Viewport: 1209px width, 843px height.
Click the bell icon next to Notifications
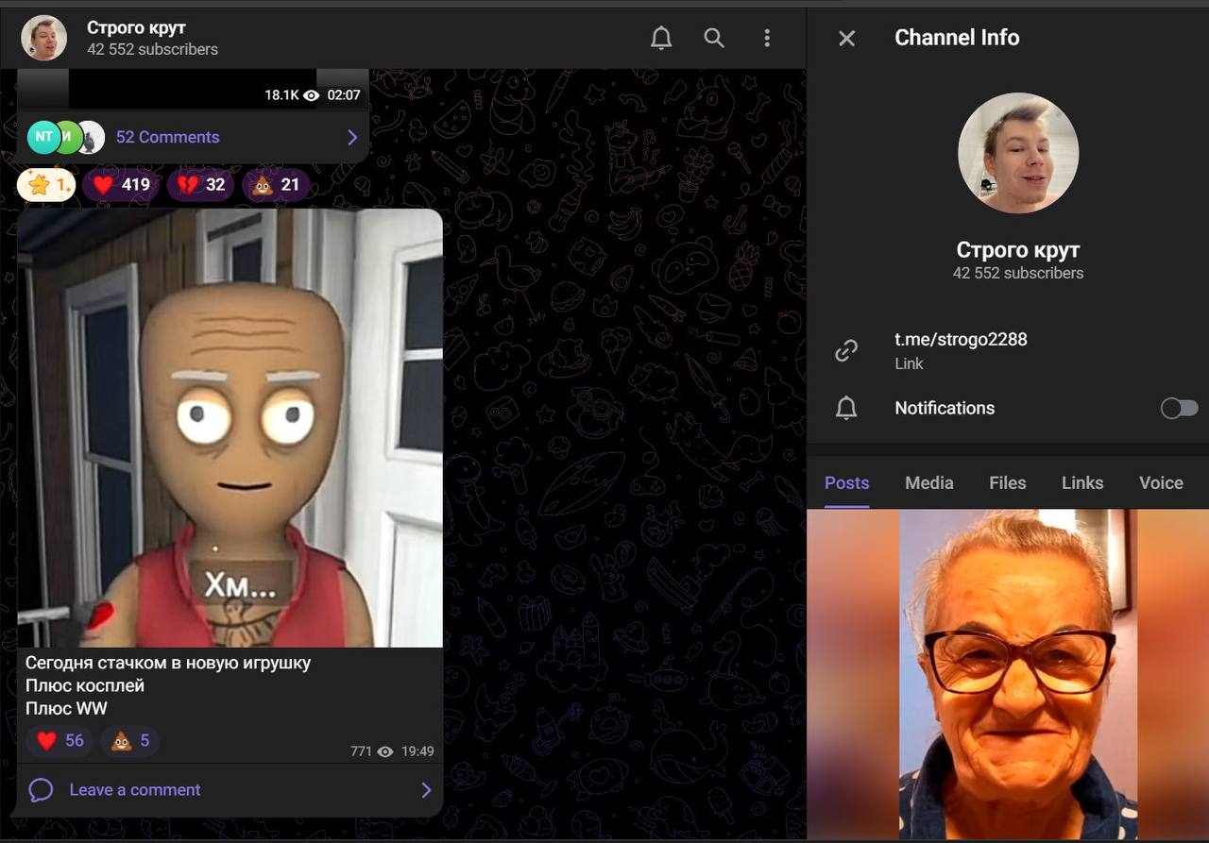pos(846,408)
